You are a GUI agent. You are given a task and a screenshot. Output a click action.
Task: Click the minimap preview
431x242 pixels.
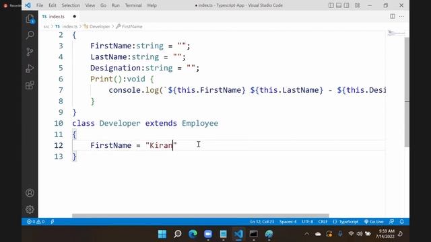[x=395, y=34]
